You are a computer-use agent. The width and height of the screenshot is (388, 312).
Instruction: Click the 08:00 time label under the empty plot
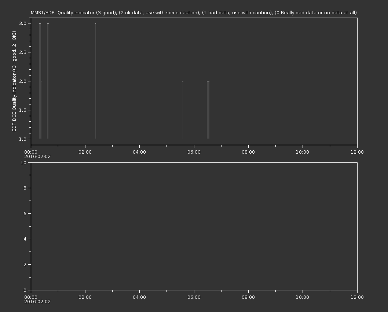coord(248,297)
